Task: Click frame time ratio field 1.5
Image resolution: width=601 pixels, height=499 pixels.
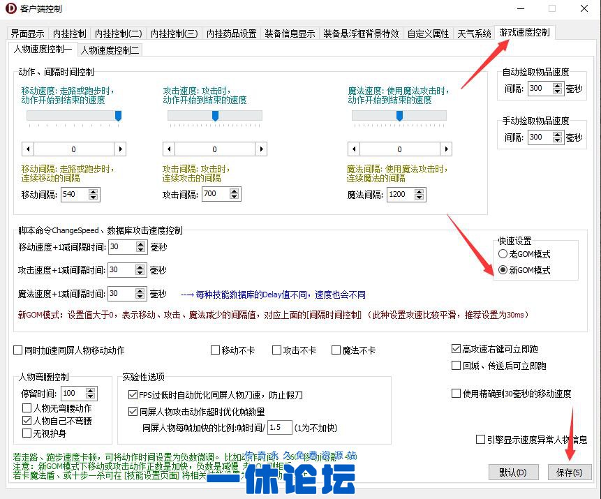Action: pyautogui.click(x=280, y=427)
